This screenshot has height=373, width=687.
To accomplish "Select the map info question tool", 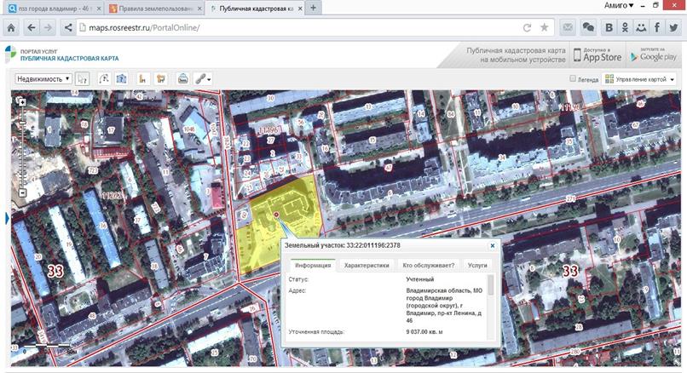I will (x=121, y=79).
